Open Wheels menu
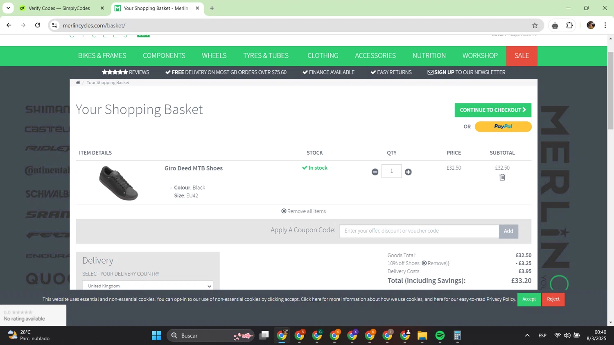This screenshot has height=345, width=614. click(214, 56)
